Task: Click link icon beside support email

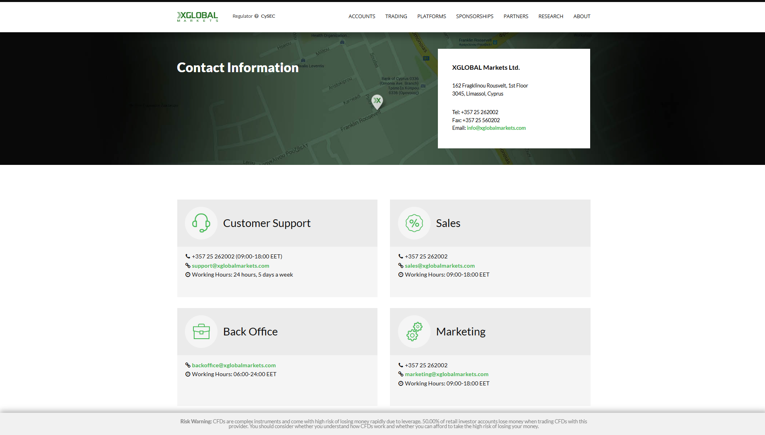Action: coord(188,266)
